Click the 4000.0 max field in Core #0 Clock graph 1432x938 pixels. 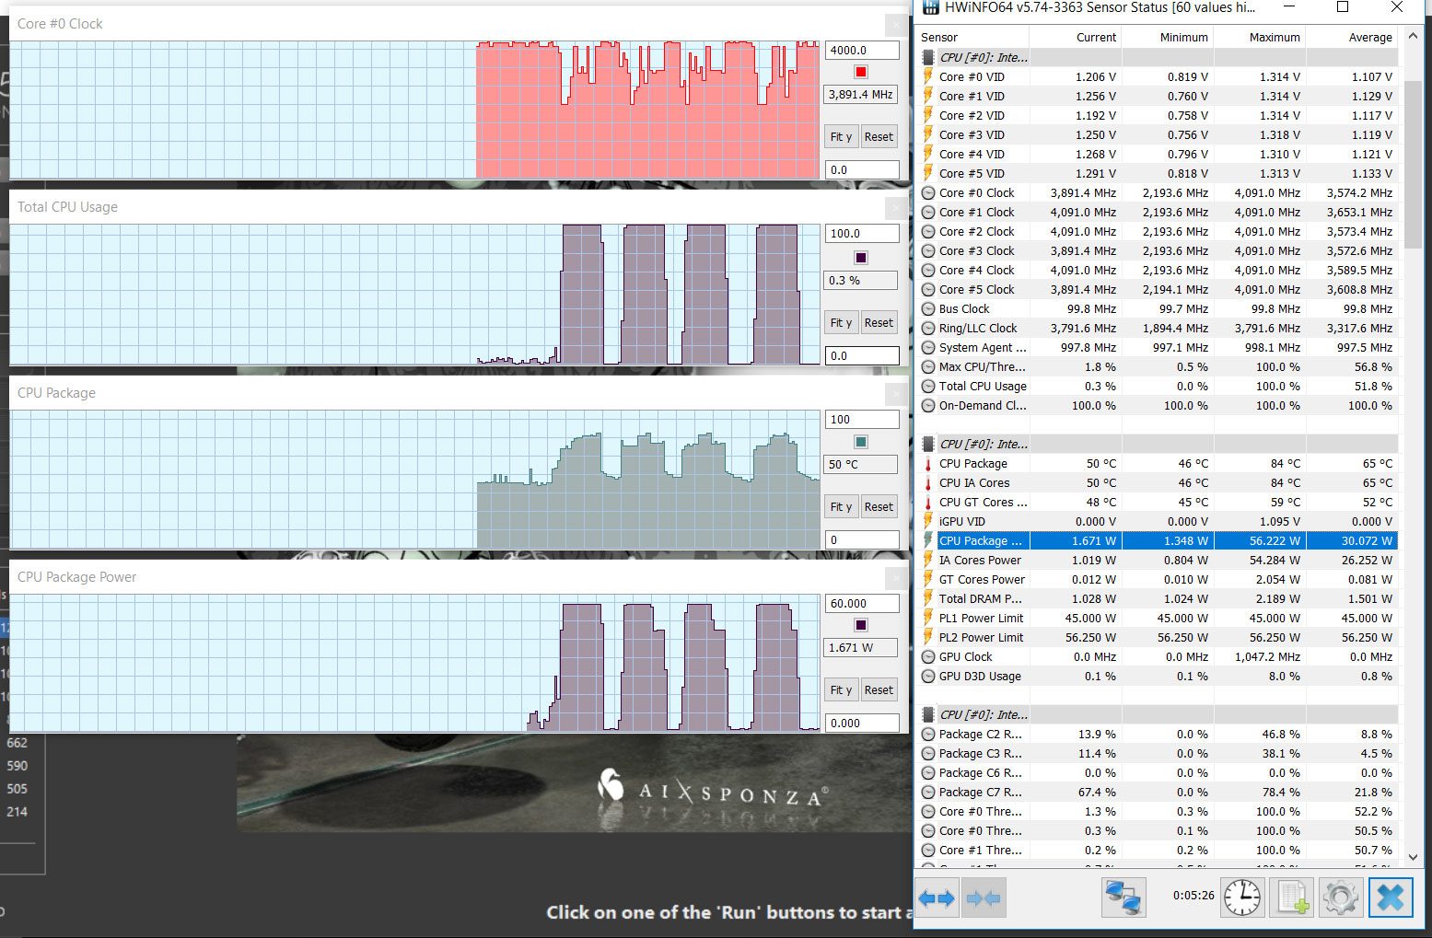coord(861,51)
